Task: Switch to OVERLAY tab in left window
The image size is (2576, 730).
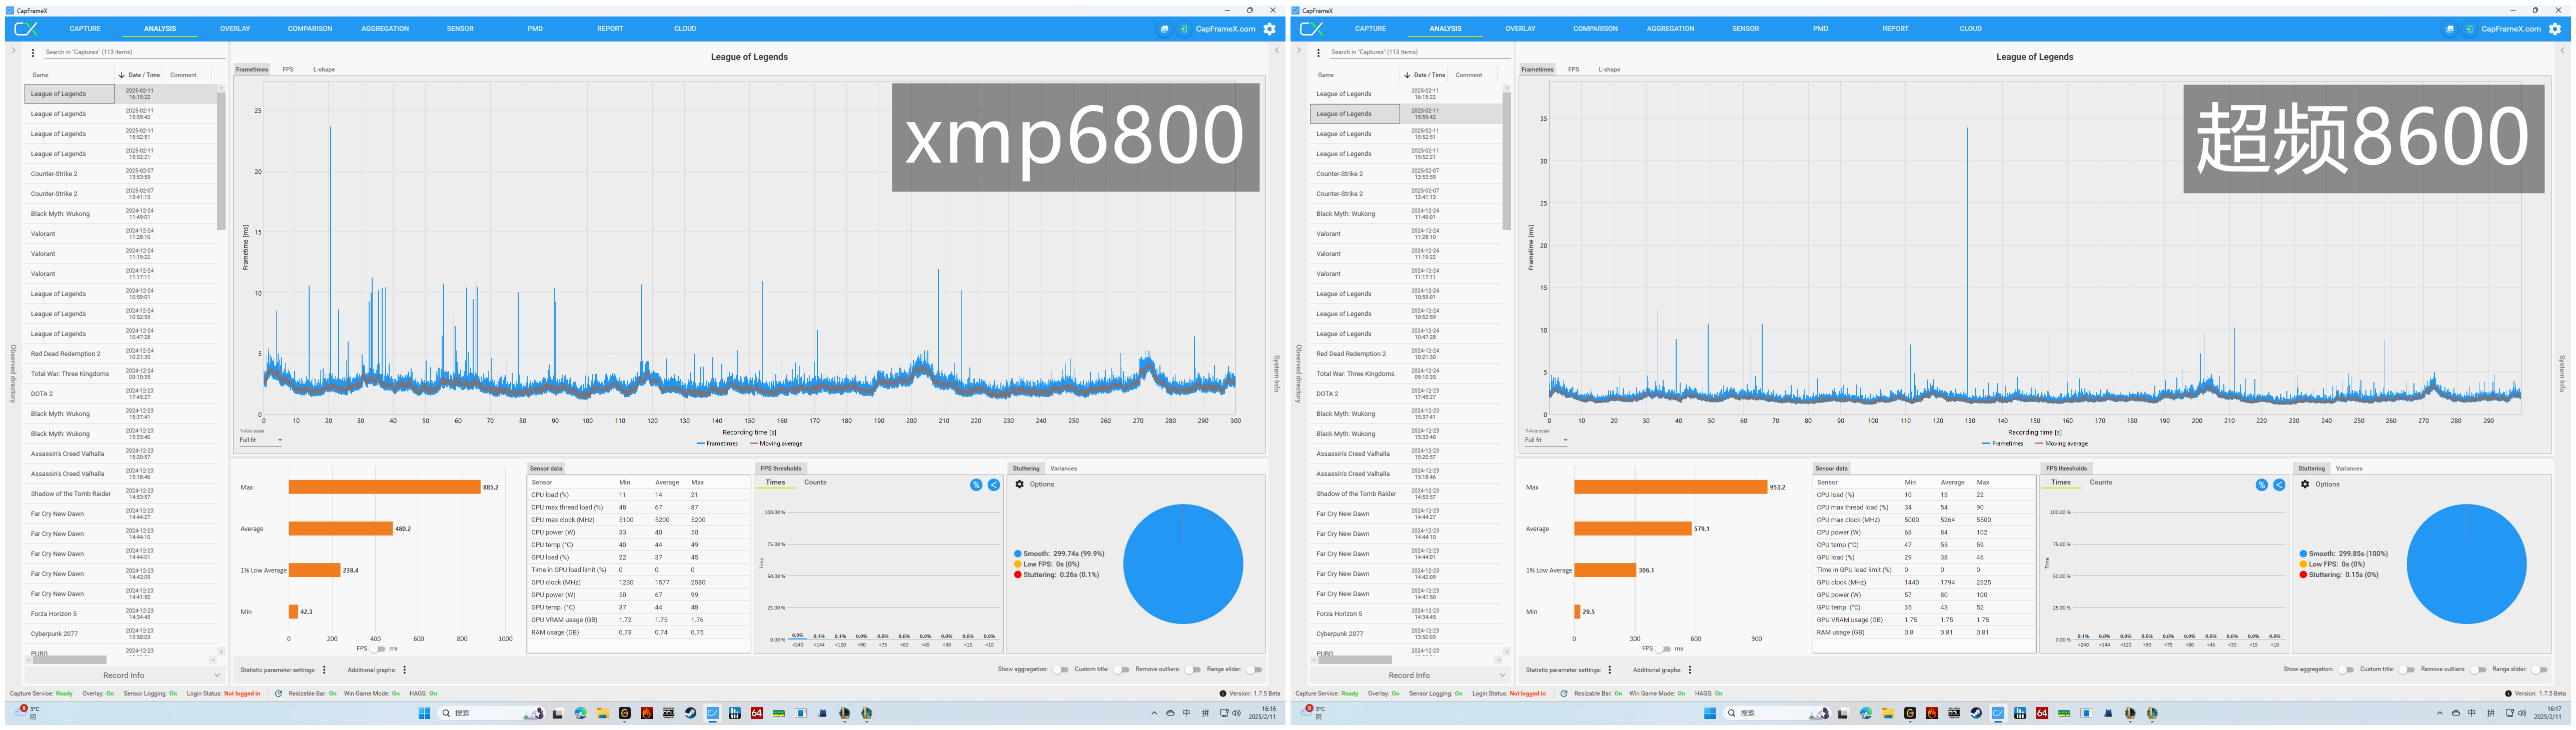Action: pos(235,29)
